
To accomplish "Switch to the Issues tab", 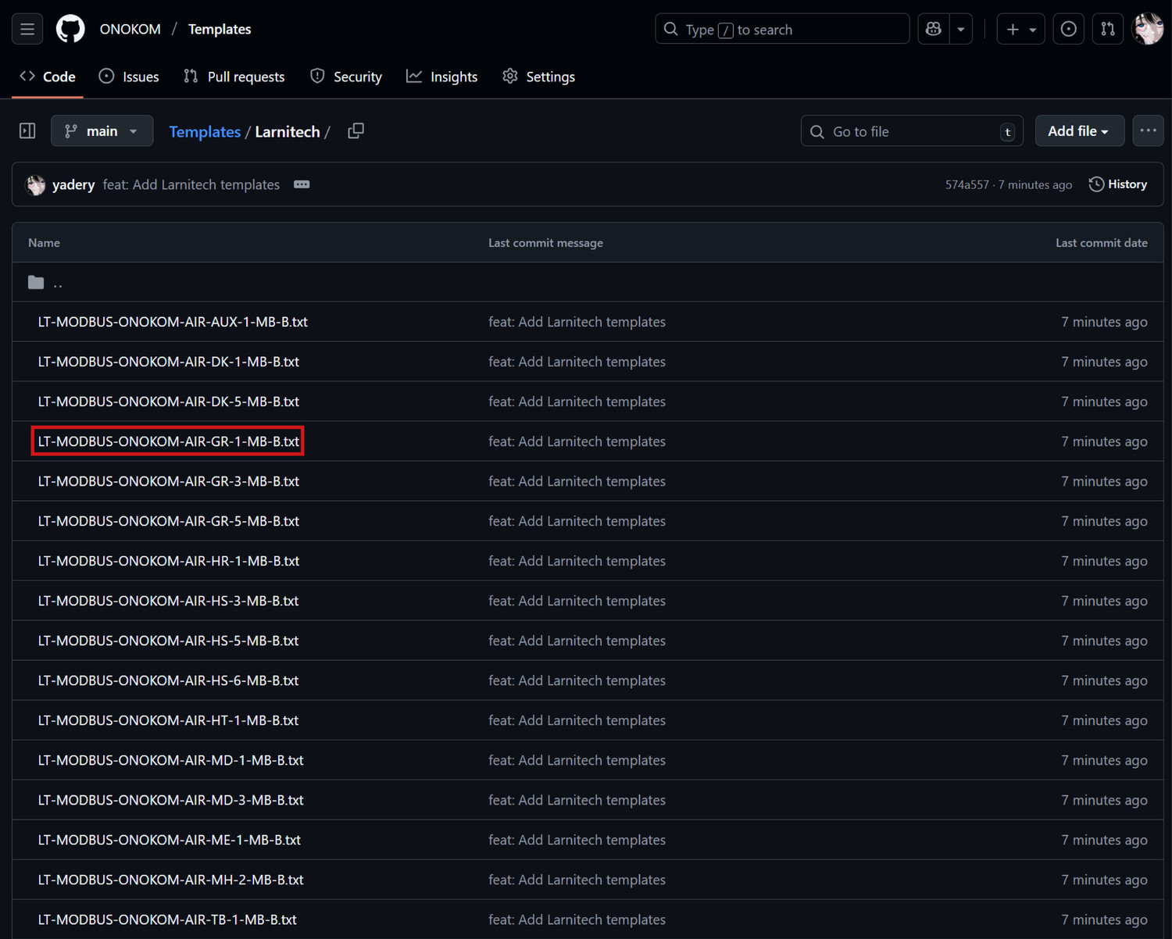I will pyautogui.click(x=129, y=77).
